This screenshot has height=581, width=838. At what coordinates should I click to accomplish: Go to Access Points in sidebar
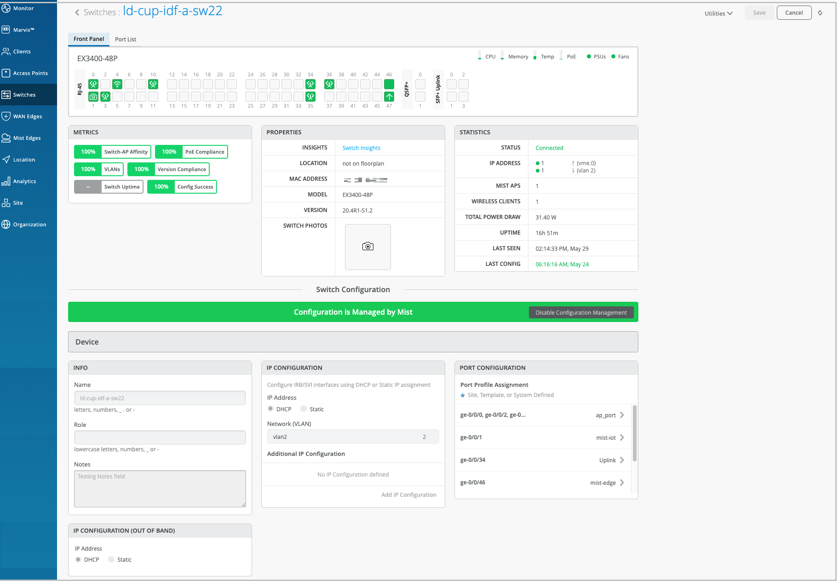click(x=30, y=73)
